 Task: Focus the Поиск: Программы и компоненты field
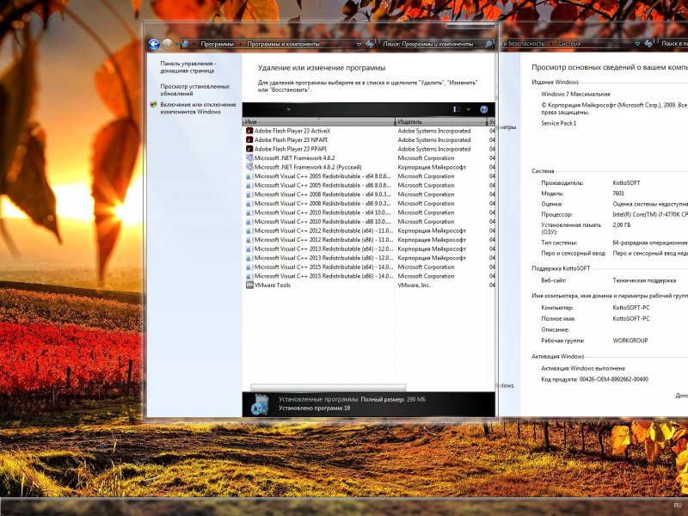[x=432, y=44]
